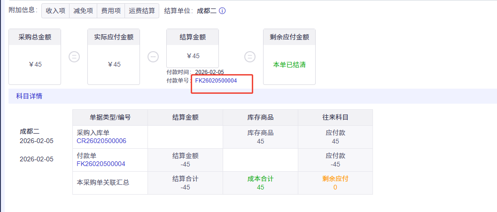Click the 实际应付金额 card
Screen dimensions: 497x212
[114, 57]
